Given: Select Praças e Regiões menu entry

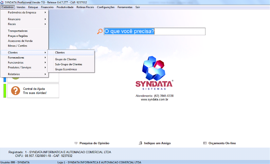Looking at the screenshot, I should coord(24,36).
